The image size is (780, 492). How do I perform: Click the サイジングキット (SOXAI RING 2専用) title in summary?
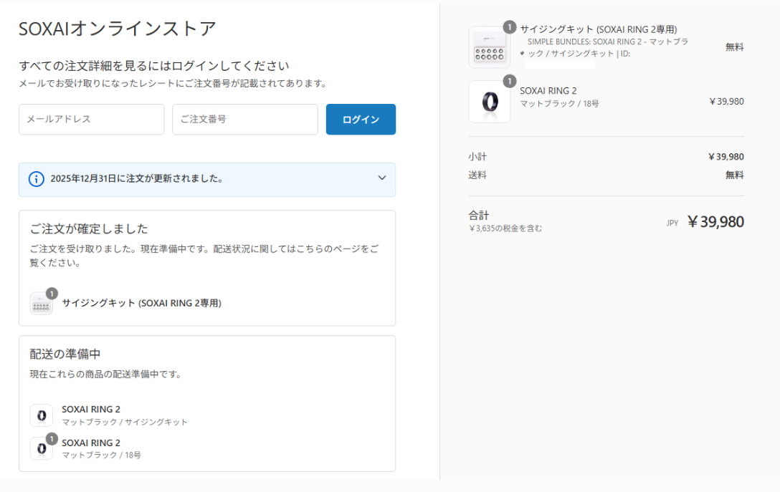point(599,29)
